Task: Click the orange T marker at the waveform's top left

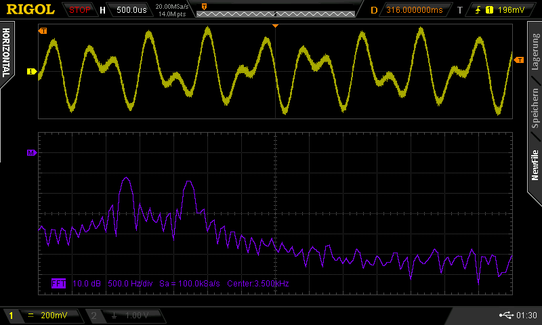Action: 43,31
